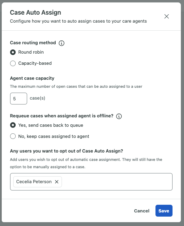Click empty area of opt-out users field
The image size is (184, 226).
point(117,182)
